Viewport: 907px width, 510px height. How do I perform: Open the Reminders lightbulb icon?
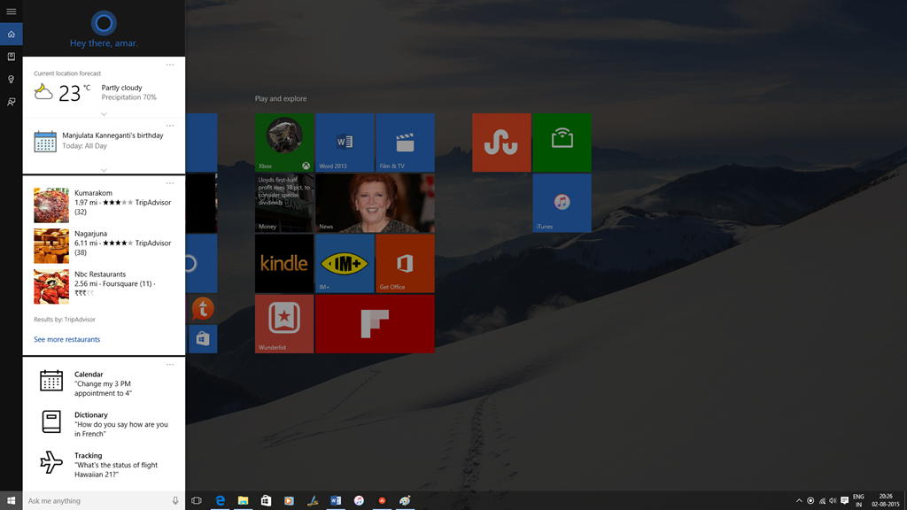pos(11,79)
